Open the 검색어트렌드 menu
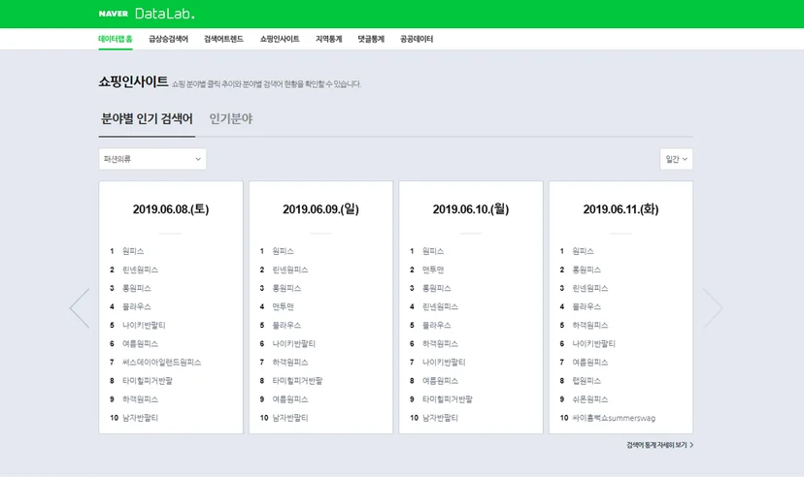 tap(223, 39)
